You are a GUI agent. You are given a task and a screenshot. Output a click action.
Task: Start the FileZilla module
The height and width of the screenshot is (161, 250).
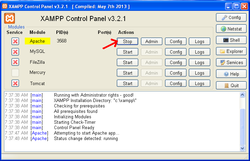tap(128, 62)
